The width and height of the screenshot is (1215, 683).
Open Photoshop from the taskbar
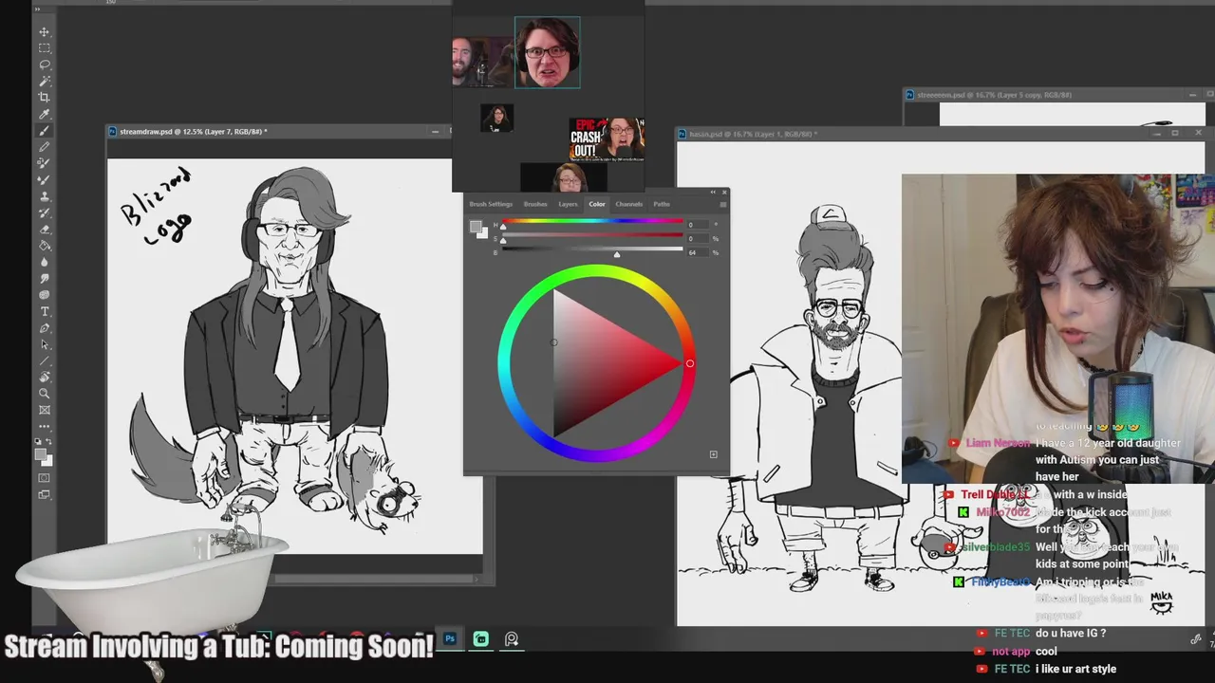click(450, 638)
